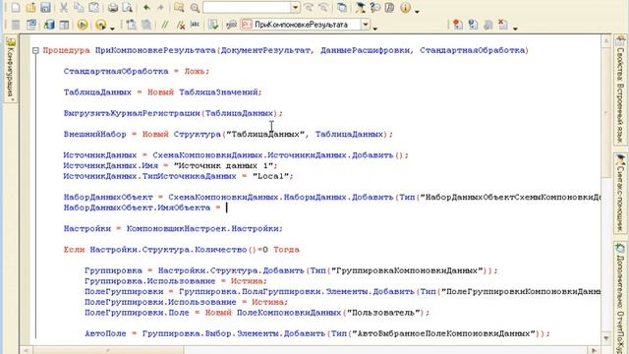629x354 pixels.
Task: Click the Print icon
Action: tap(113, 7)
